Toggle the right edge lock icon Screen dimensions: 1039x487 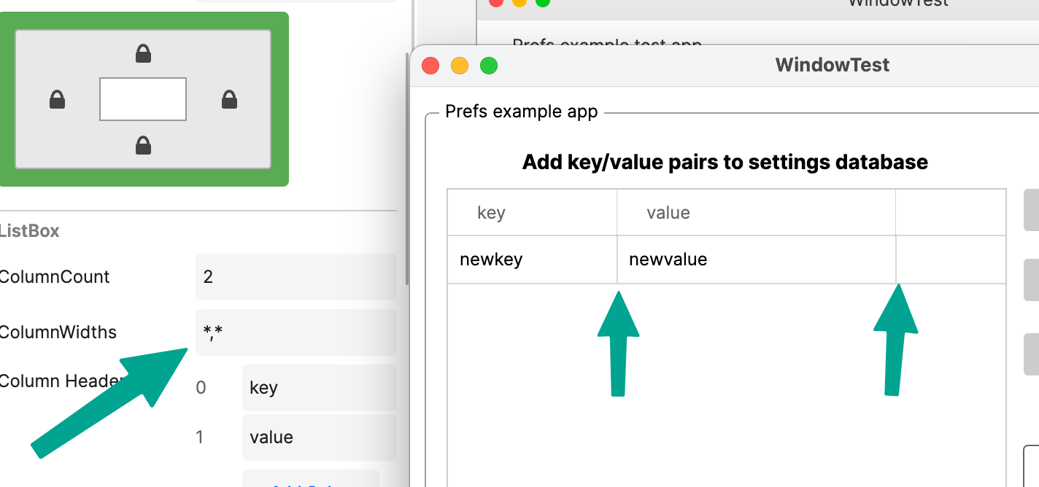click(229, 99)
